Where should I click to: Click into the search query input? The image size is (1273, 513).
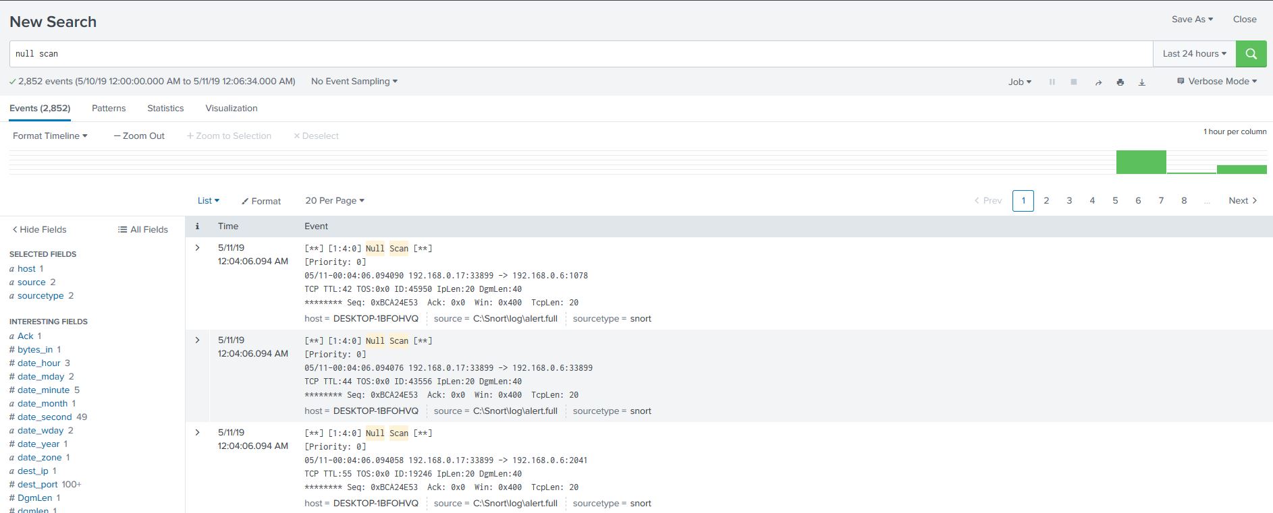point(580,54)
